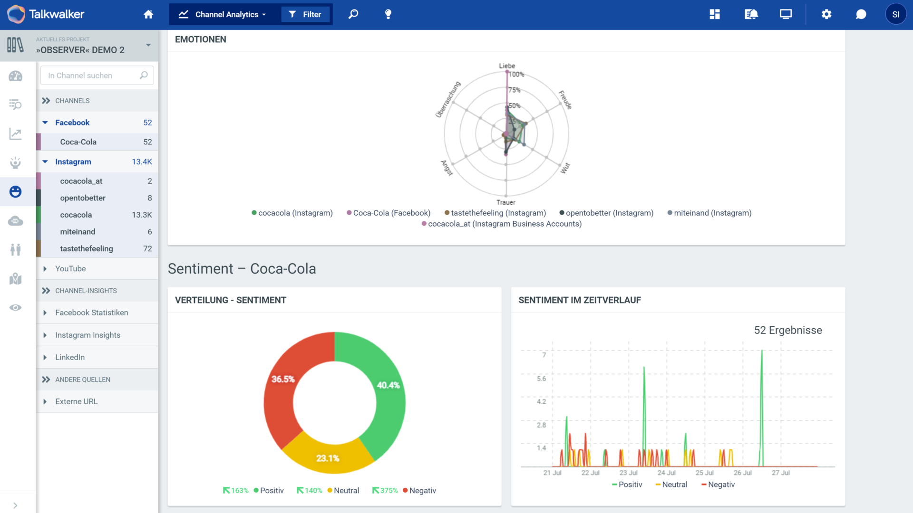Viewport: 913px width, 513px height.
Task: Expand the left sidebar with bottom arrow
Action: 16,505
